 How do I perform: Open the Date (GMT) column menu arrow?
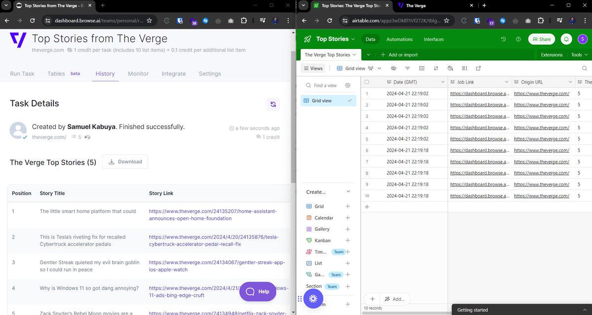click(x=443, y=82)
